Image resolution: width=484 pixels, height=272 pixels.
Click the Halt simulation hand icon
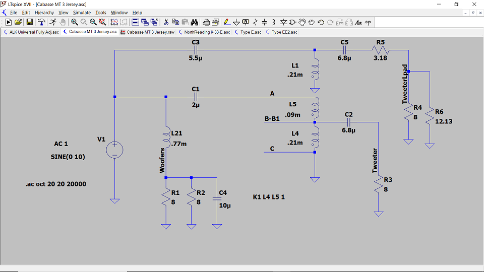[63, 22]
